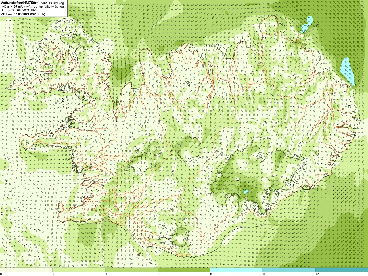The image size is (368, 276).
Task: Click the legend scale label '8'
Action: (211, 274)
